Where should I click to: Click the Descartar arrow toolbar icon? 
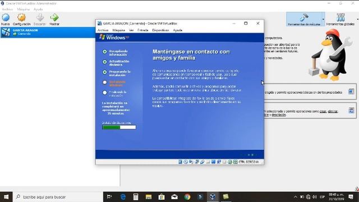pos(40,19)
